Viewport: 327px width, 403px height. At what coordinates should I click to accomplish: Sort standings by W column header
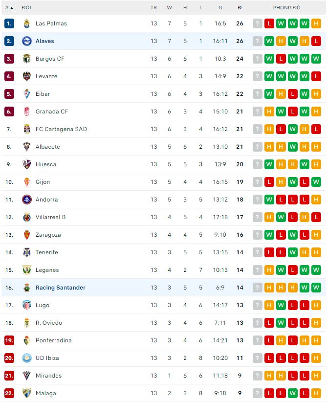click(169, 8)
